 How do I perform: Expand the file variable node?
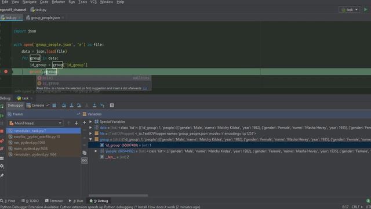90,134
